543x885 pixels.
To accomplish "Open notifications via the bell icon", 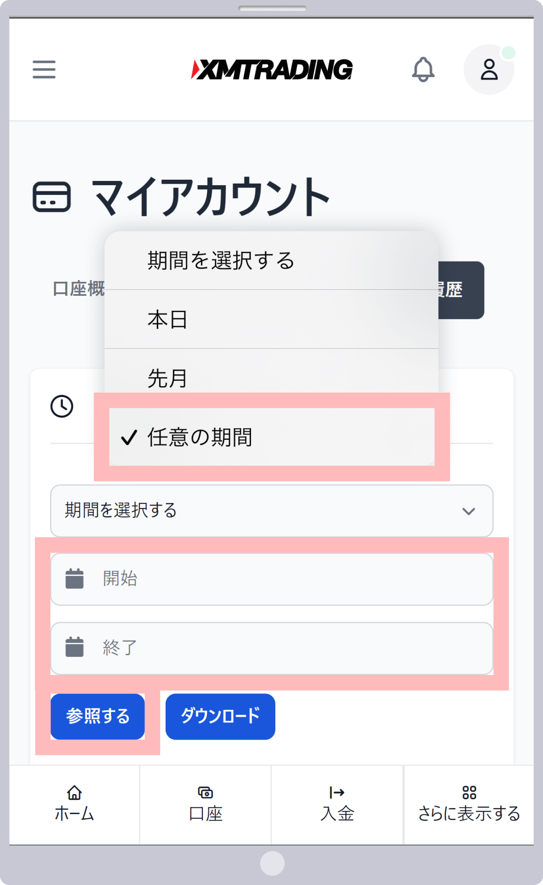I will [x=424, y=70].
